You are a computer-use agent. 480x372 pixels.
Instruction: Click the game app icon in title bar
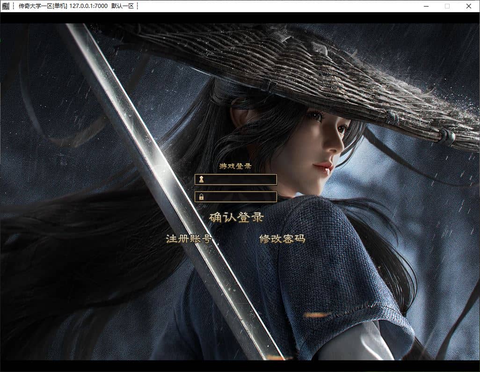pyautogui.click(x=6, y=6)
